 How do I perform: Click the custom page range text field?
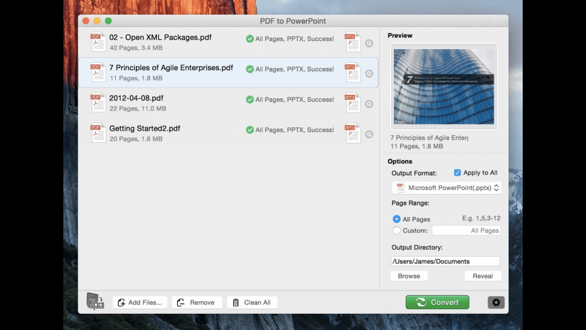465,230
